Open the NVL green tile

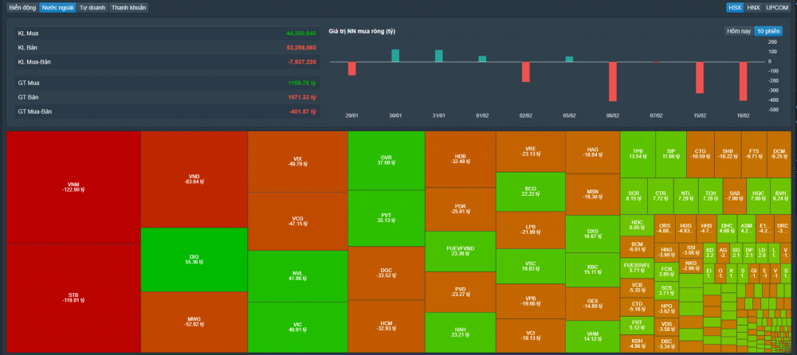click(x=297, y=275)
